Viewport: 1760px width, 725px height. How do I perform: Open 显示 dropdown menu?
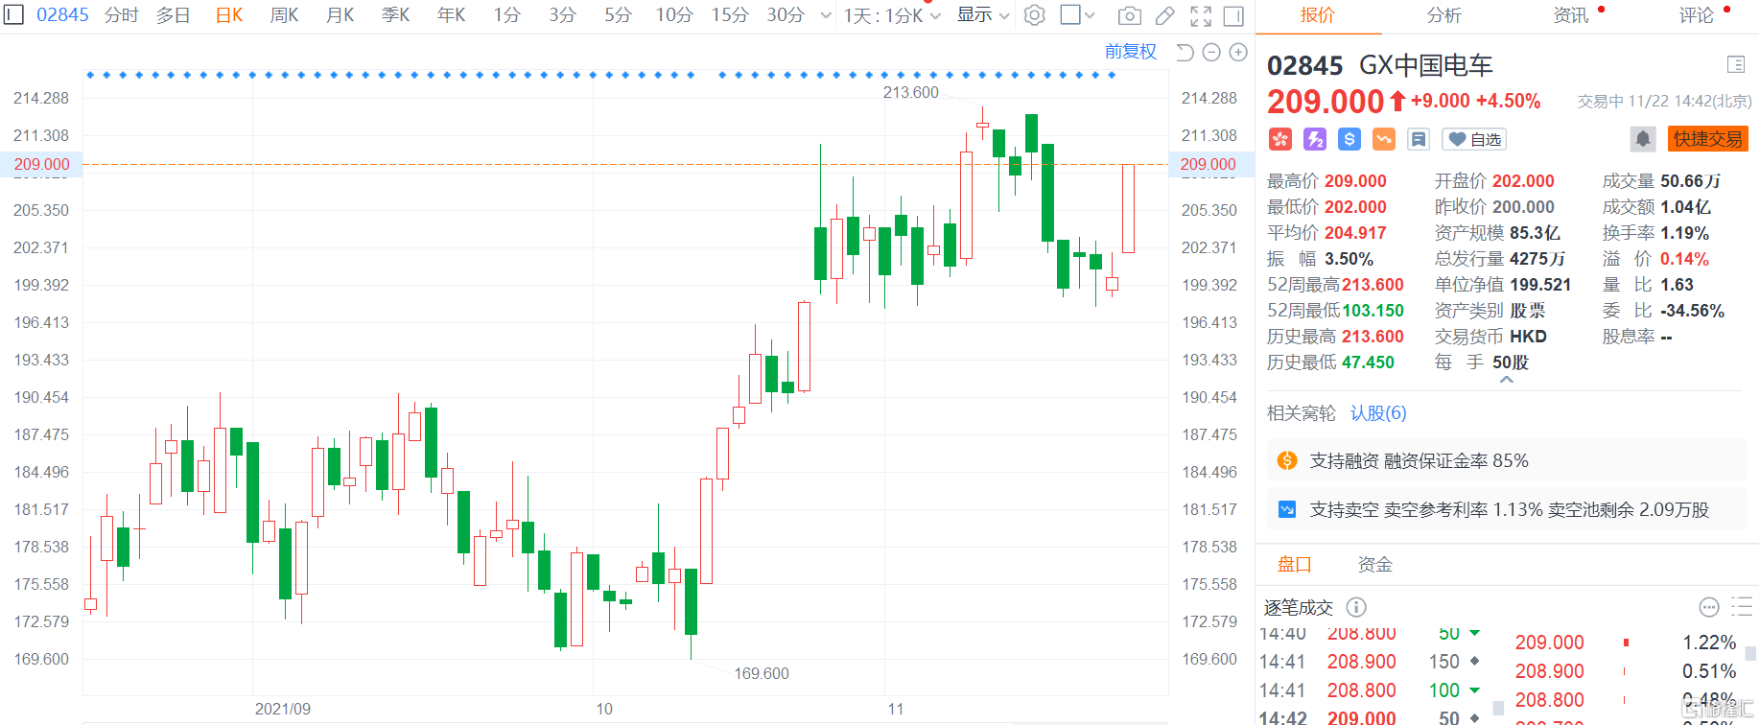point(983,15)
